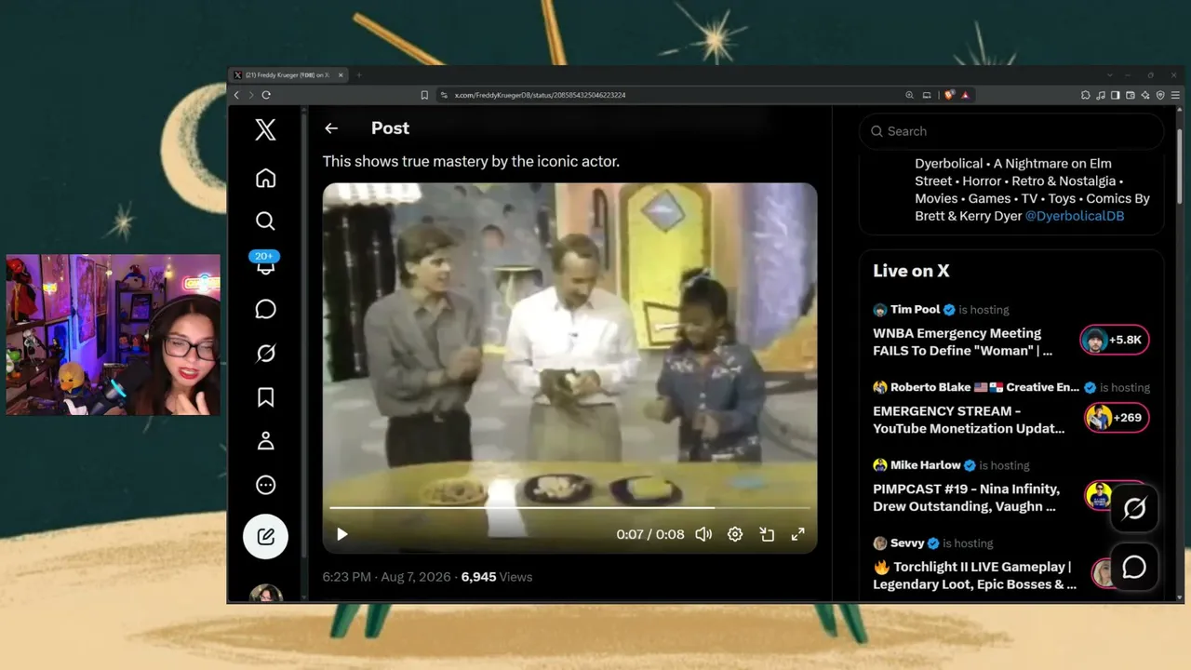
Task: Open the Brave Rewards triangle icon
Action: pyautogui.click(x=965, y=95)
